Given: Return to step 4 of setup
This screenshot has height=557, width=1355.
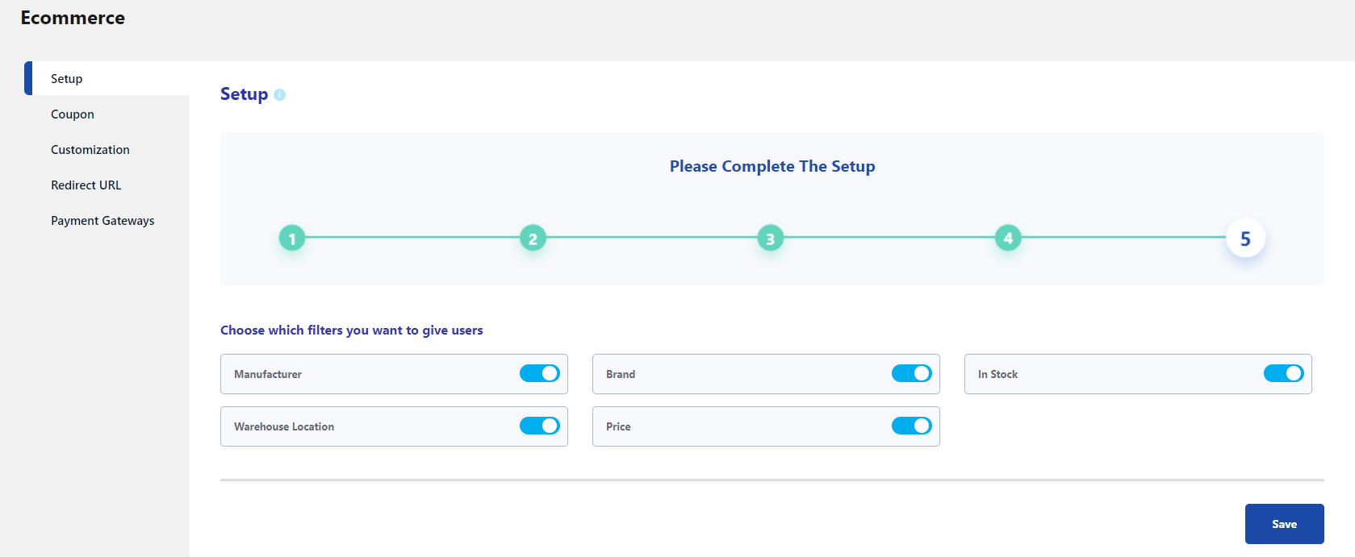Looking at the screenshot, I should coord(1007,238).
